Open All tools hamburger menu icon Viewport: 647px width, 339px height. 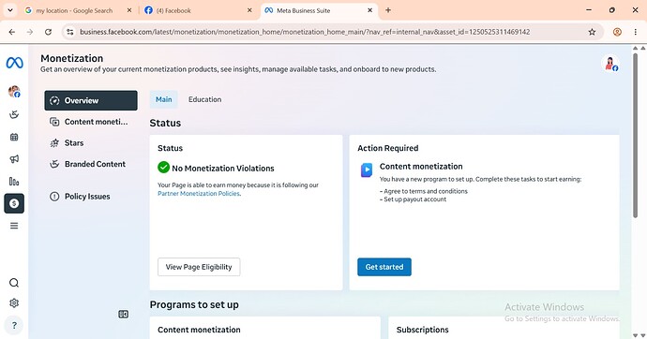14,226
